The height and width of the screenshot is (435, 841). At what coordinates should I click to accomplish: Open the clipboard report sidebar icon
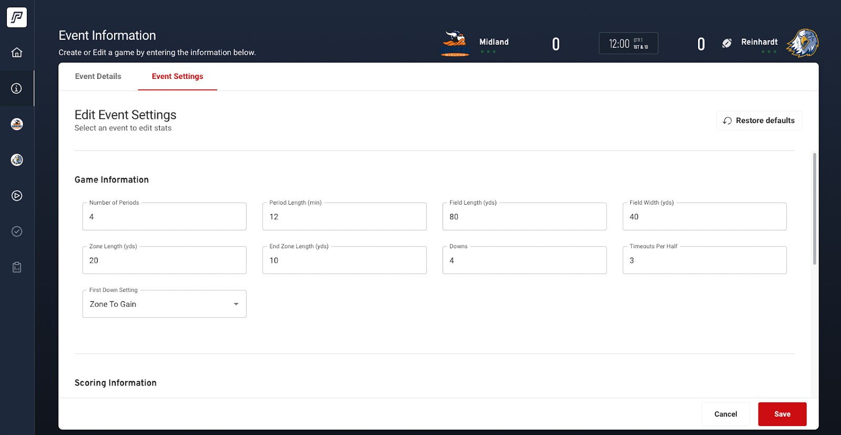pyautogui.click(x=17, y=267)
